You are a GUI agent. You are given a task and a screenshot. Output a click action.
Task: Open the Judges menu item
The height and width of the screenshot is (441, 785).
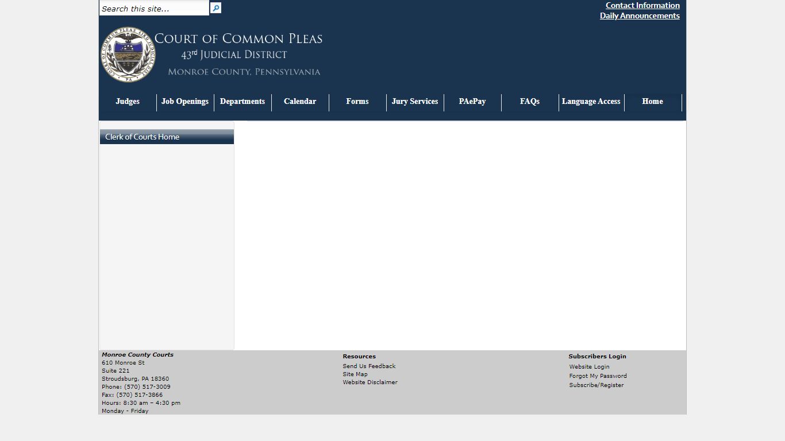coord(128,102)
